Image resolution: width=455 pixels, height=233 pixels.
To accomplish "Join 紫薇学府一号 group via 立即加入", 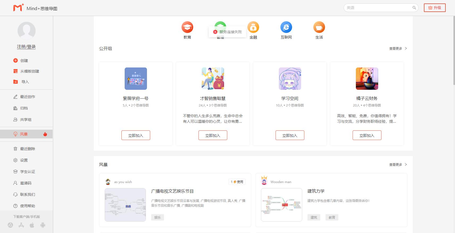I will coord(136,135).
